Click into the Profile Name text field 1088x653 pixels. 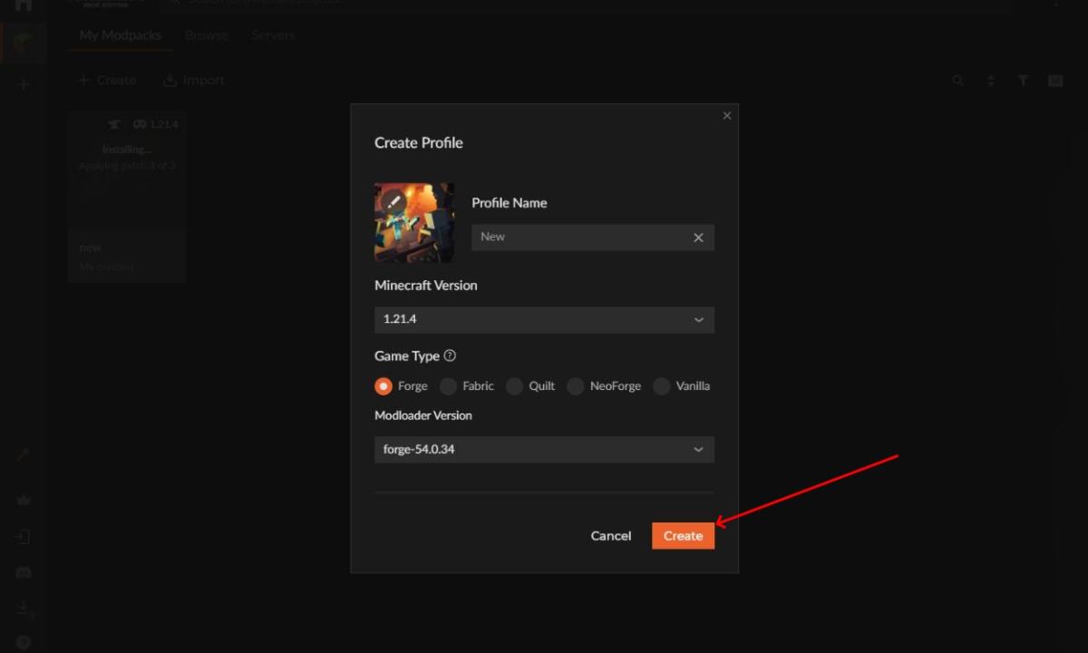pyautogui.click(x=580, y=238)
